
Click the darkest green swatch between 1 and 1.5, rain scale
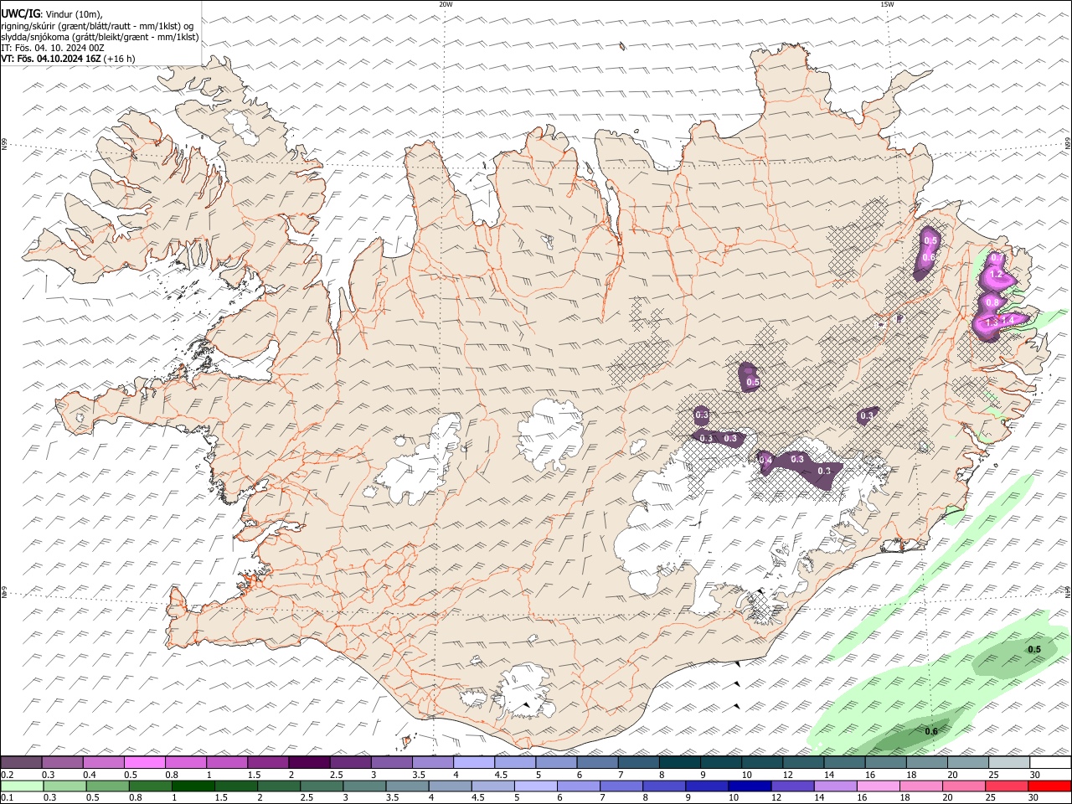[x=193, y=786]
